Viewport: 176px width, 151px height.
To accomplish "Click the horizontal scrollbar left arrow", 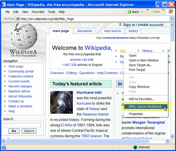I will 4,141.
